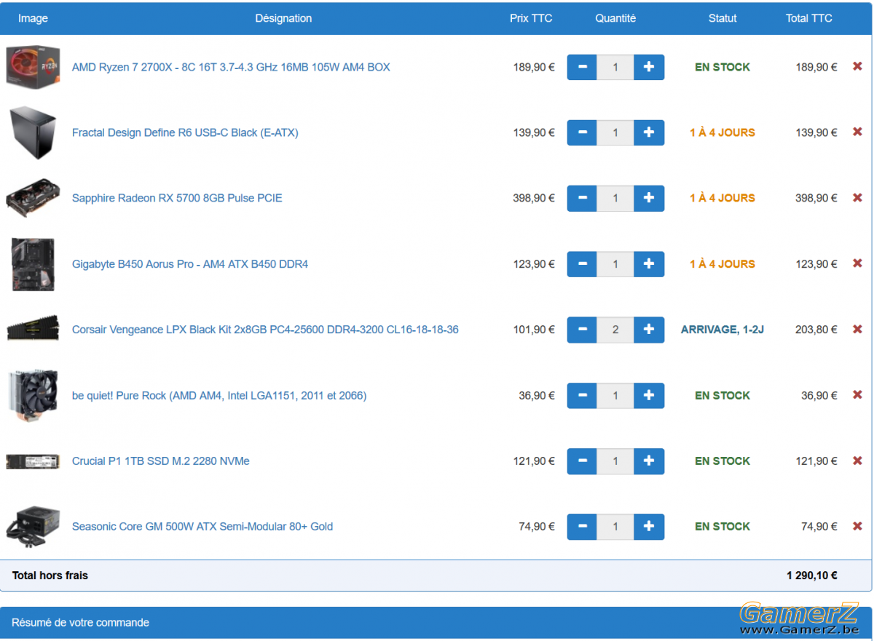Click the 'Quantité' column header
Image resolution: width=874 pixels, height=641 pixels.
click(x=615, y=18)
